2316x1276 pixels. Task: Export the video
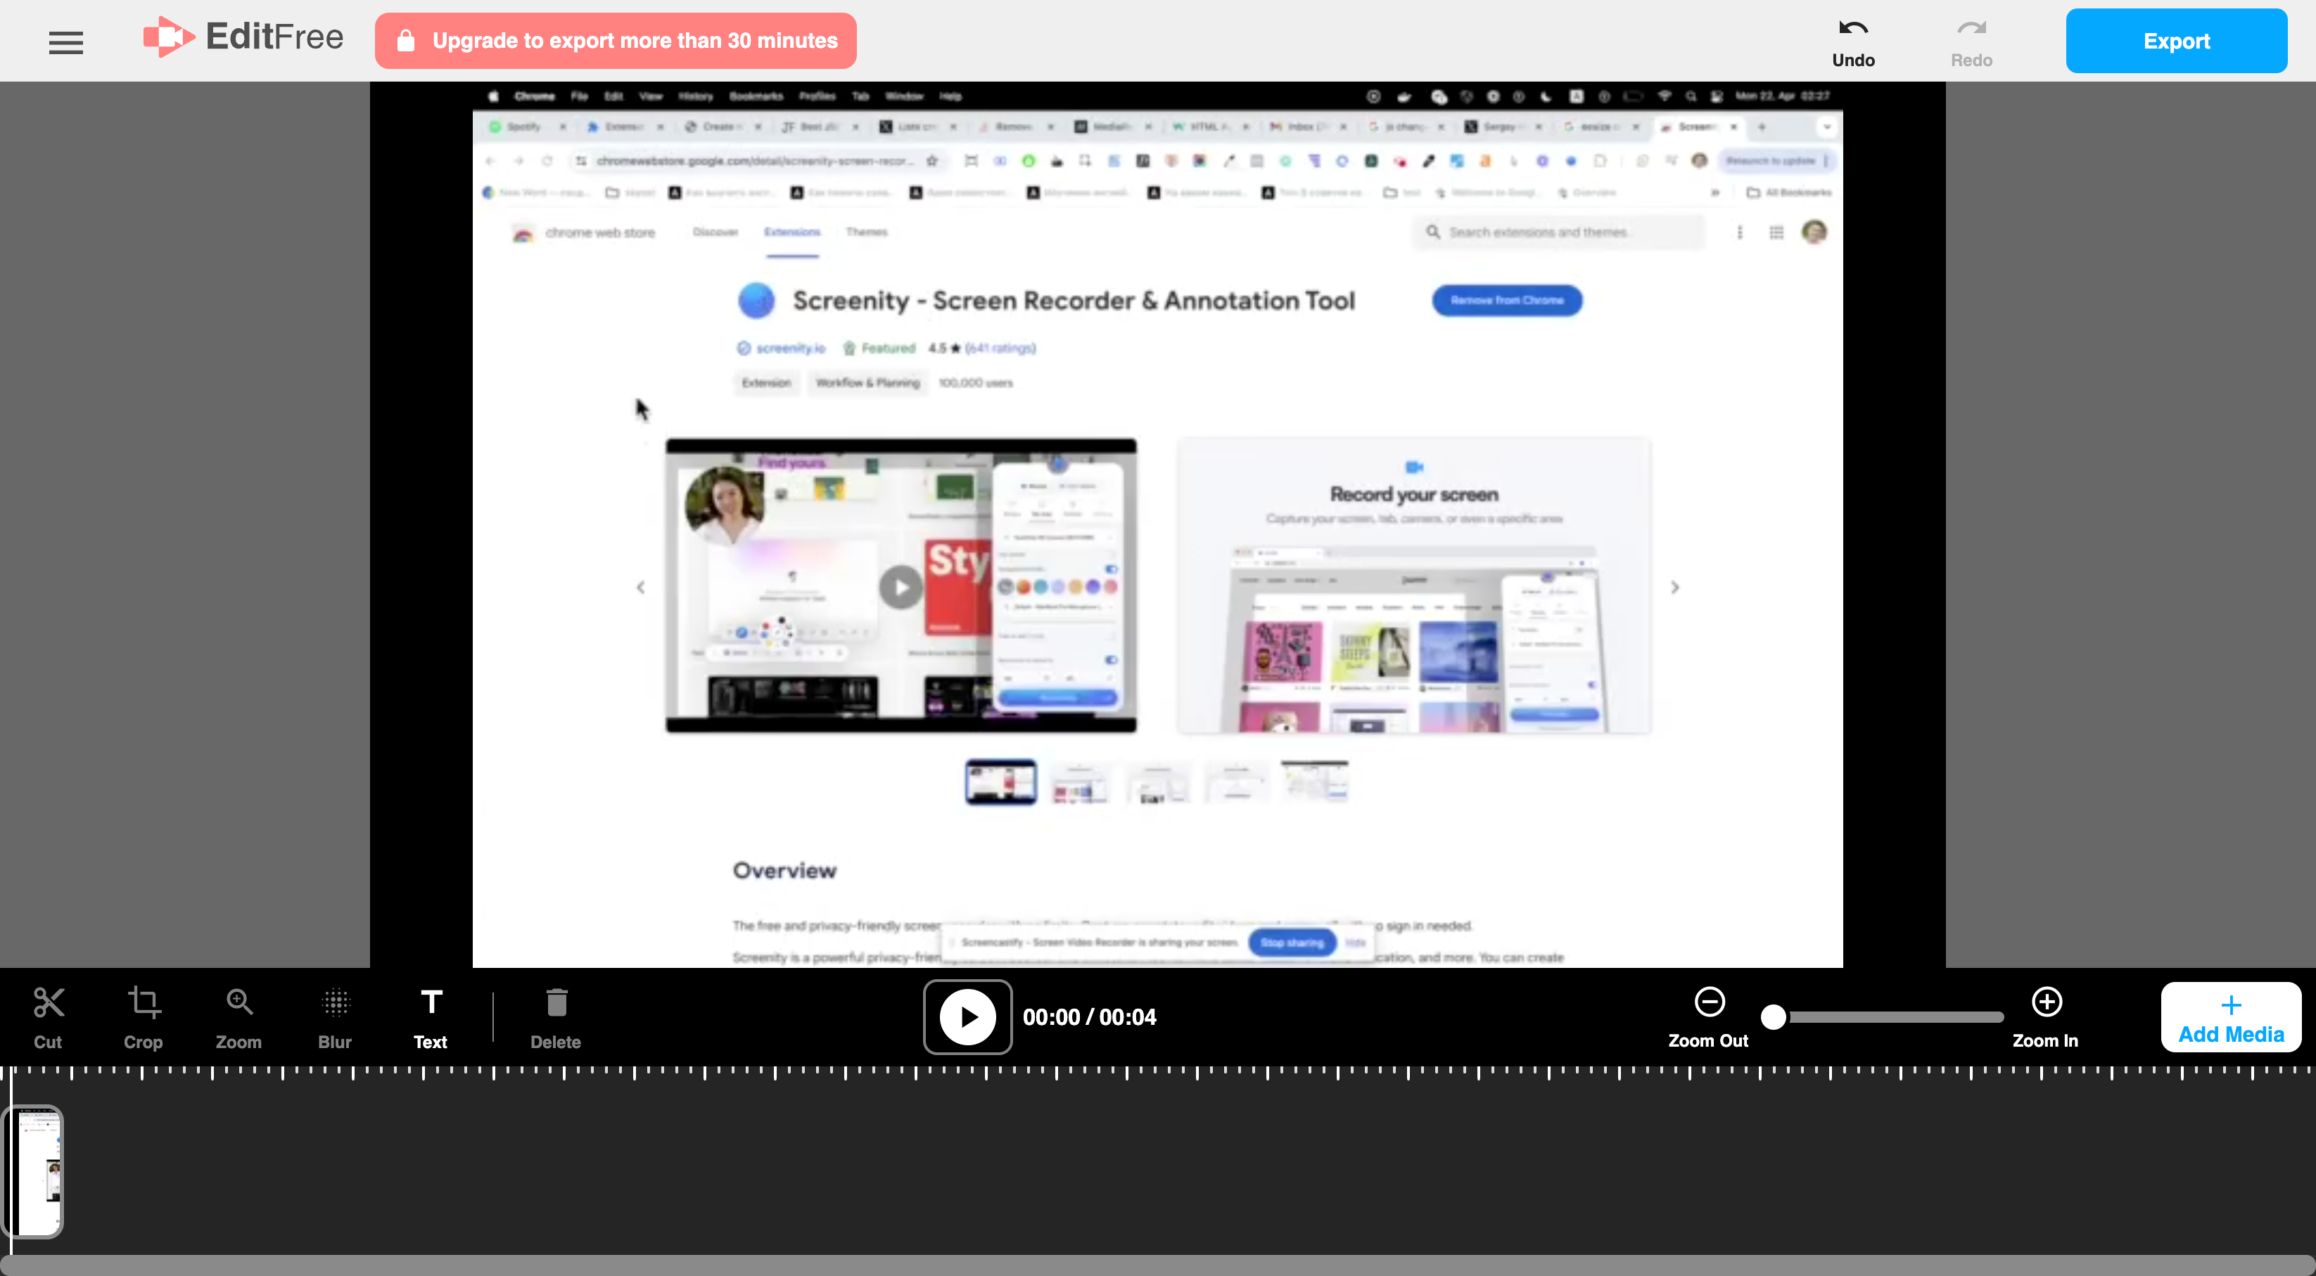click(2176, 41)
